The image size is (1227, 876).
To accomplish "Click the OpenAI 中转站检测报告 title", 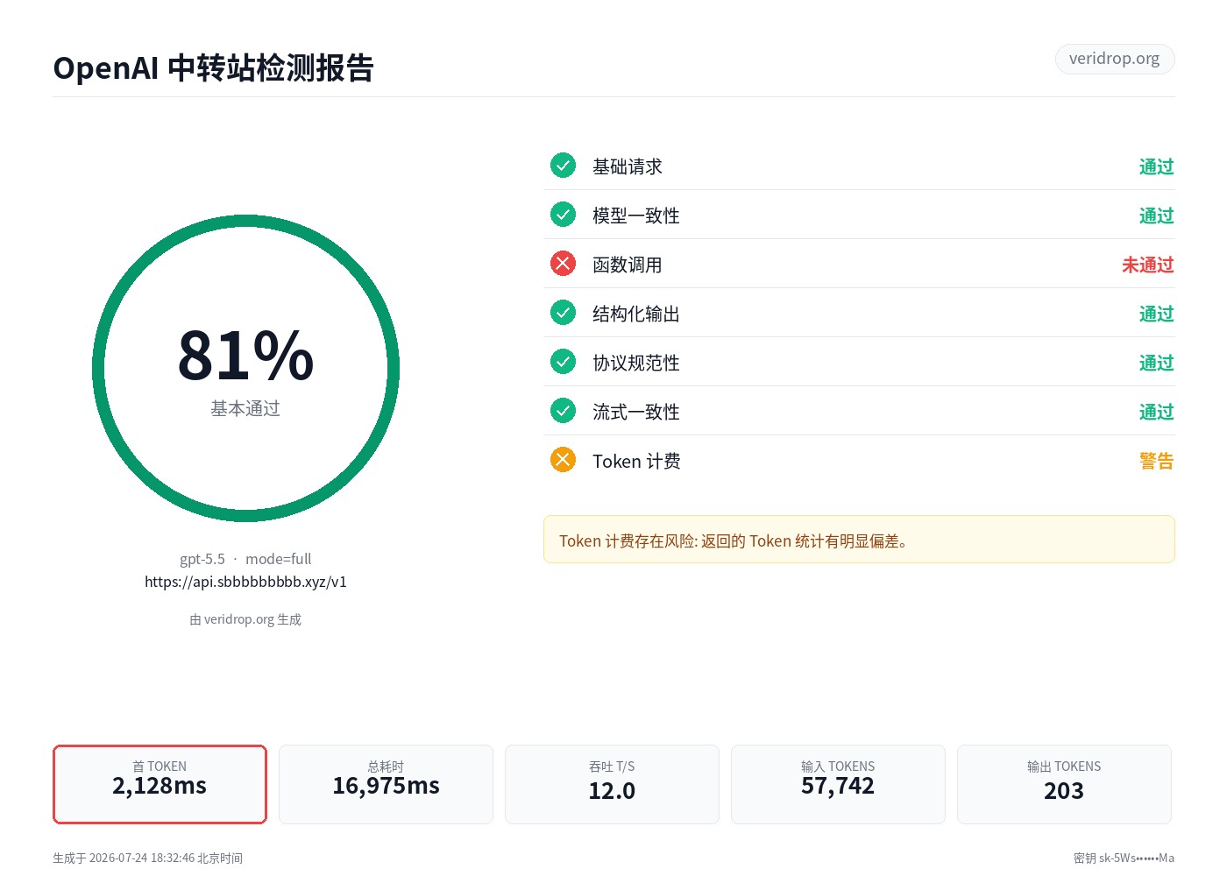I will [214, 67].
